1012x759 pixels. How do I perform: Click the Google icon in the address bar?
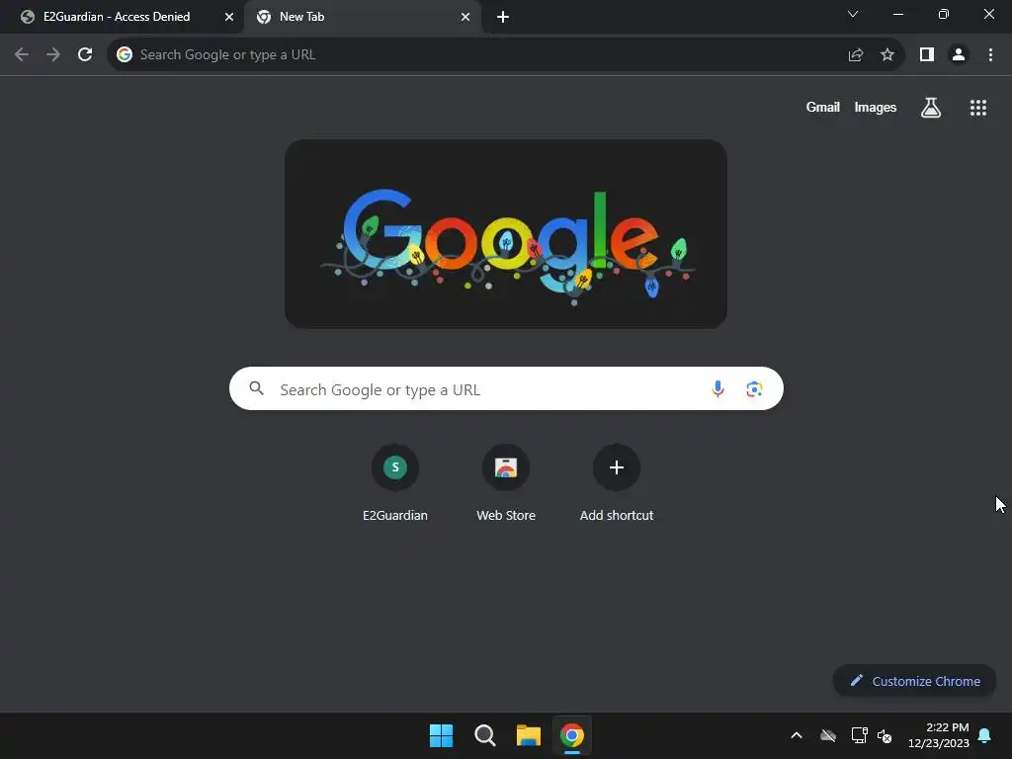pos(125,55)
